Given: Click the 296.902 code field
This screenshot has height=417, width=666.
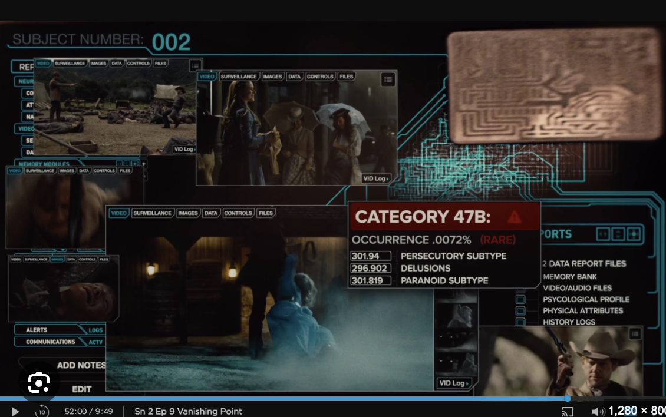Looking at the screenshot, I should click(x=370, y=269).
